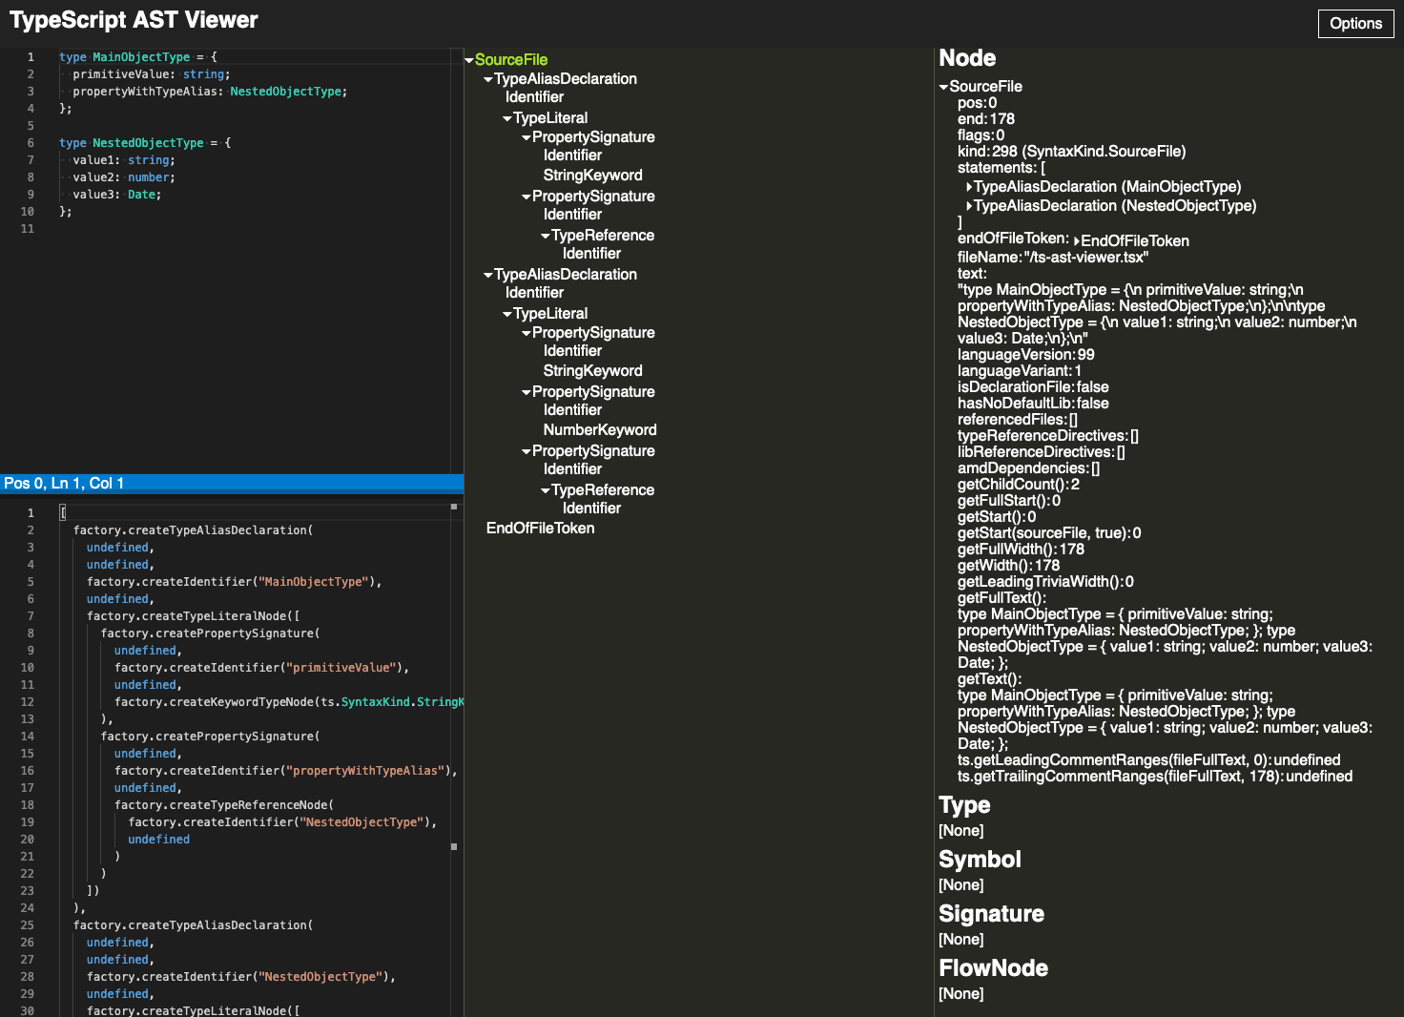The width and height of the screenshot is (1404, 1017).
Task: Collapse the first TypeLiteral node
Action: click(507, 118)
